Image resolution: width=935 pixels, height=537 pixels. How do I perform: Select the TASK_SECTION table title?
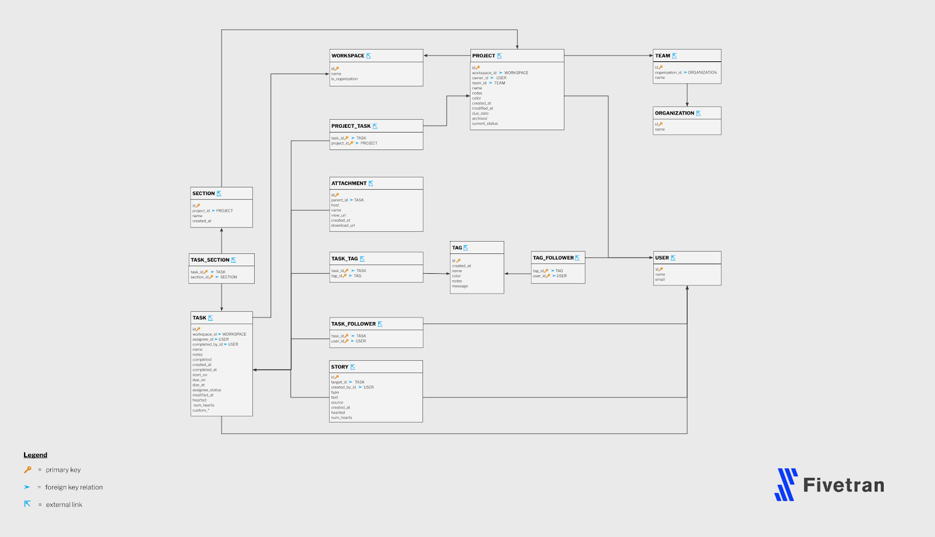pyautogui.click(x=210, y=260)
